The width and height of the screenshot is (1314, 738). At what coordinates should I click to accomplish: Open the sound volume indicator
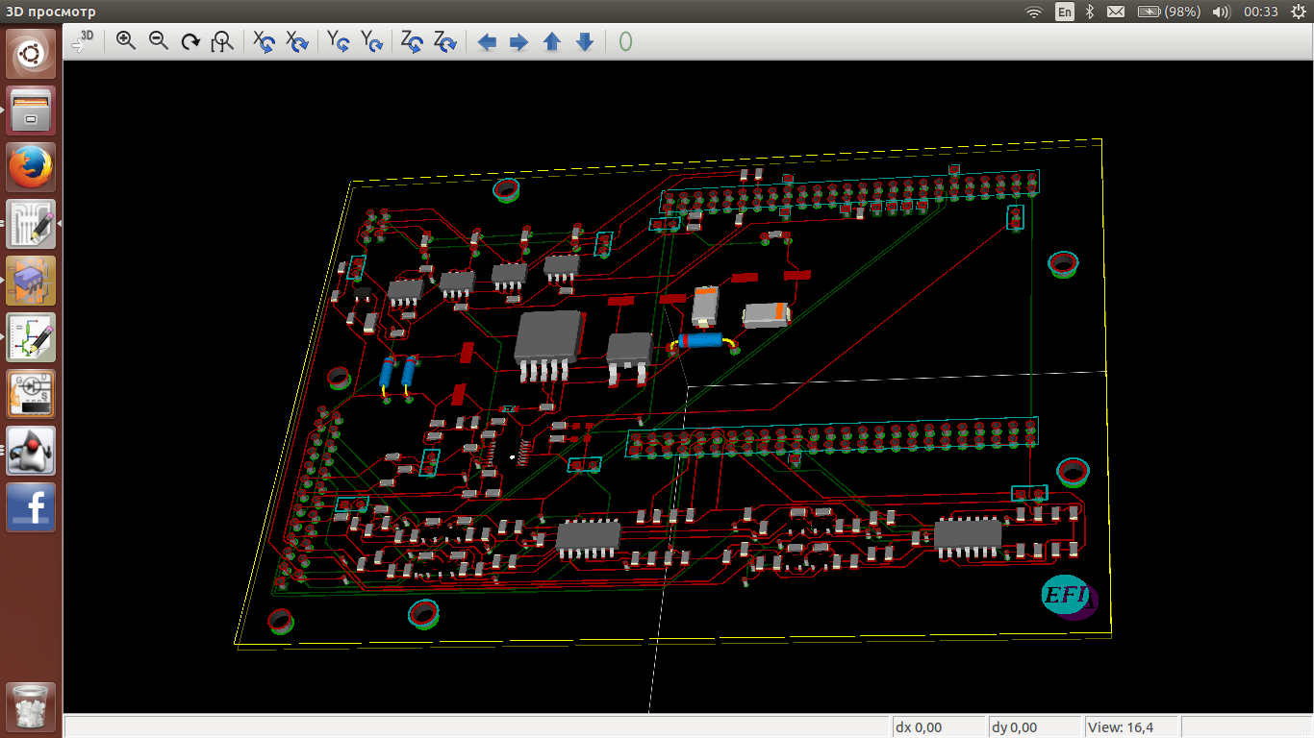[x=1221, y=12]
